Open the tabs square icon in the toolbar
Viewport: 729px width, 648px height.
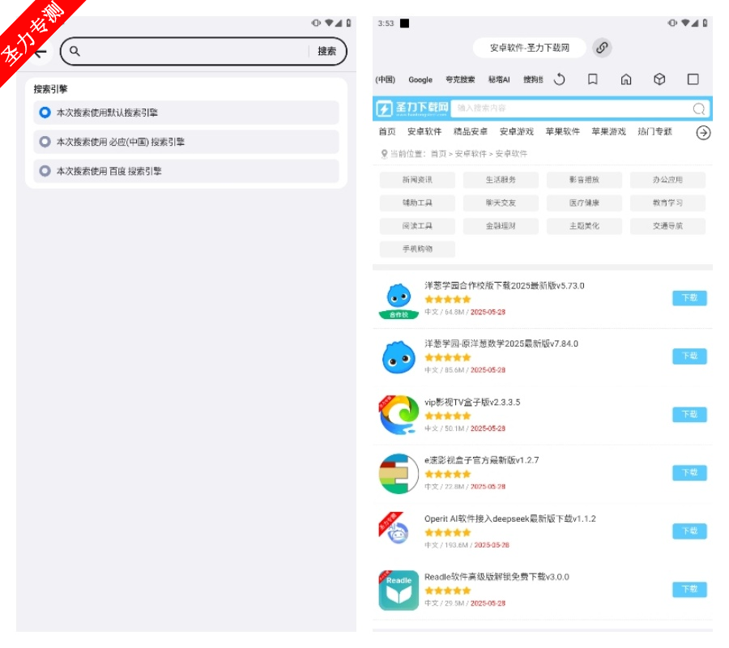693,79
